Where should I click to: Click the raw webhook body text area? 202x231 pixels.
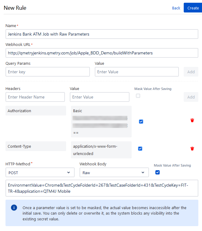[102, 188]
